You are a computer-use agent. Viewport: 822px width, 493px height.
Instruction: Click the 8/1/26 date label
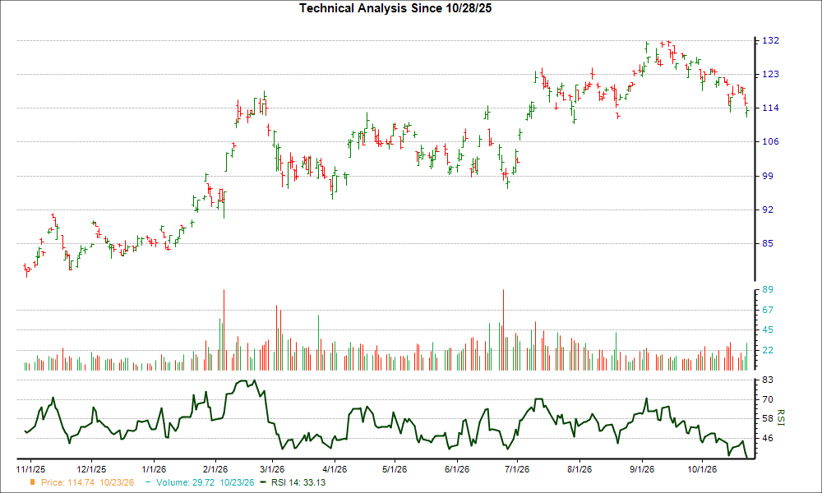[x=580, y=469]
